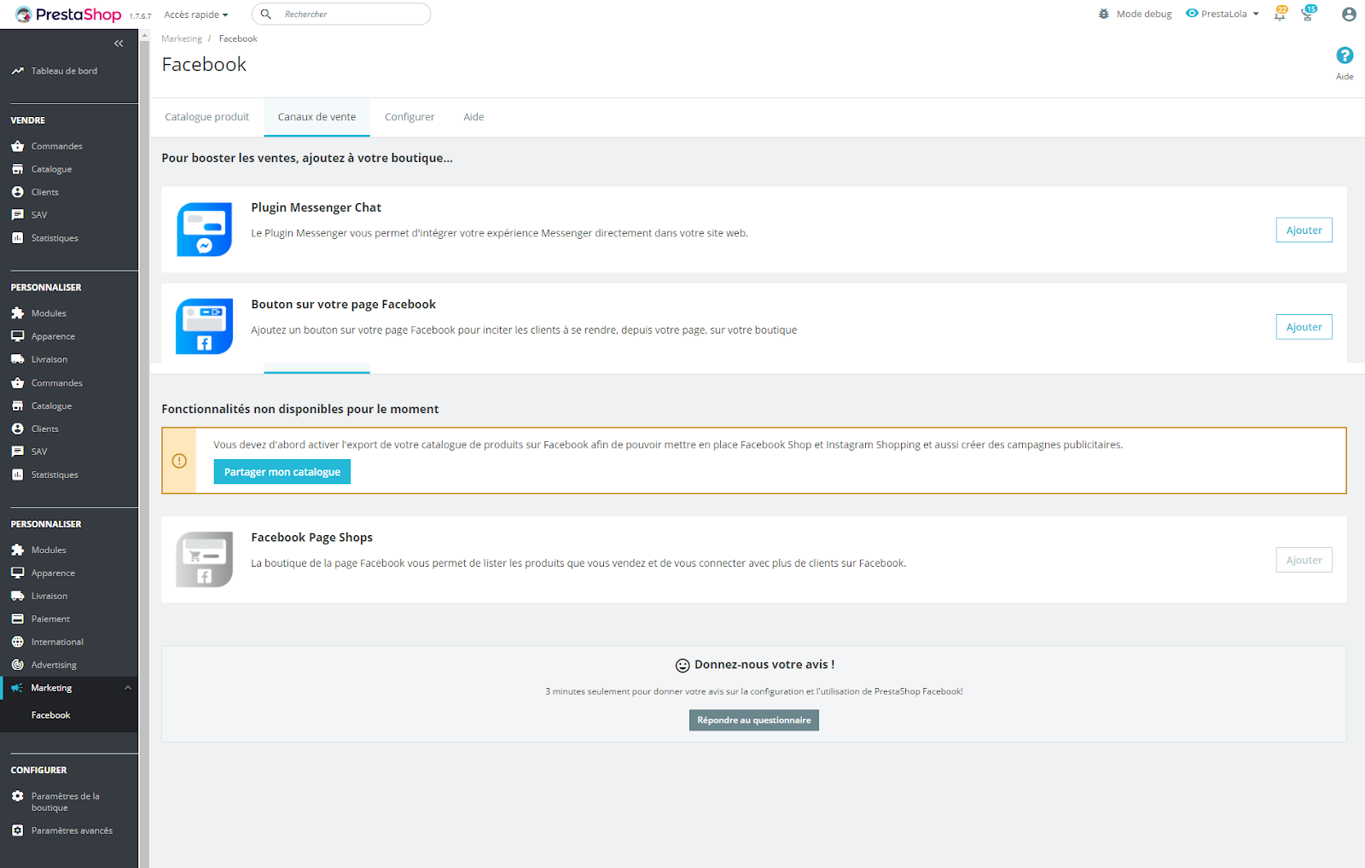Click the VENDRE section heading

[x=28, y=121]
